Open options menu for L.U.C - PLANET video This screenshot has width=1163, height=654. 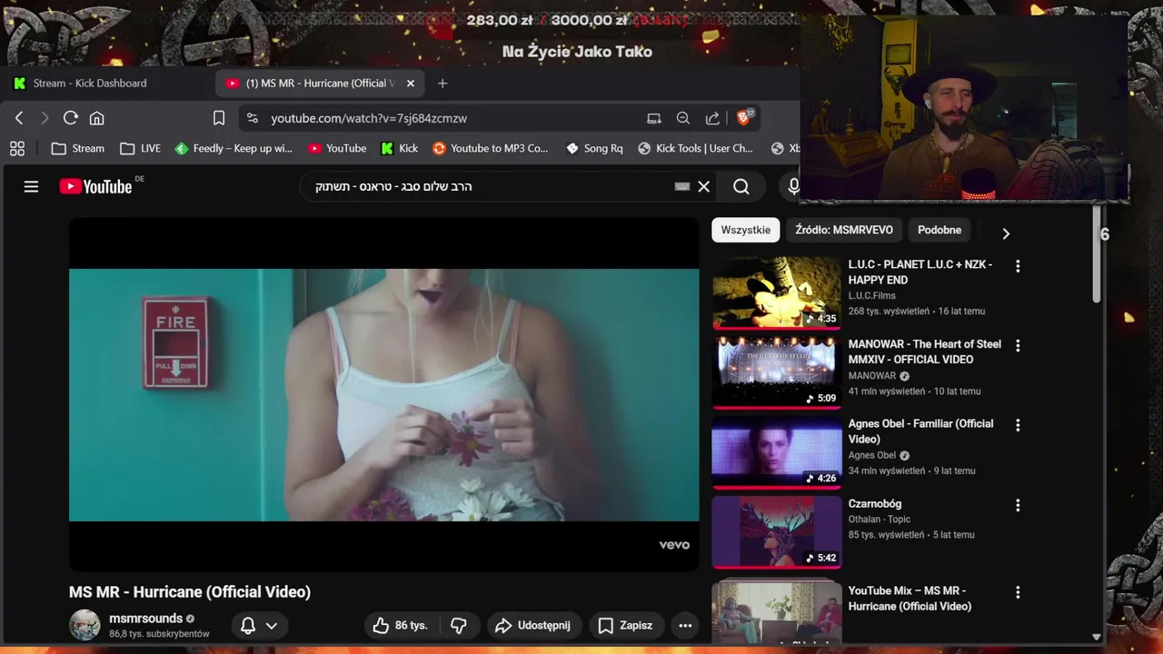[1018, 266]
